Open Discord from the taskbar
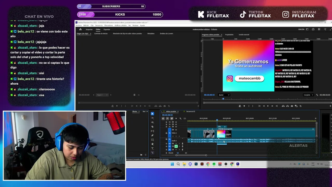332x187 pixels. coord(190,164)
